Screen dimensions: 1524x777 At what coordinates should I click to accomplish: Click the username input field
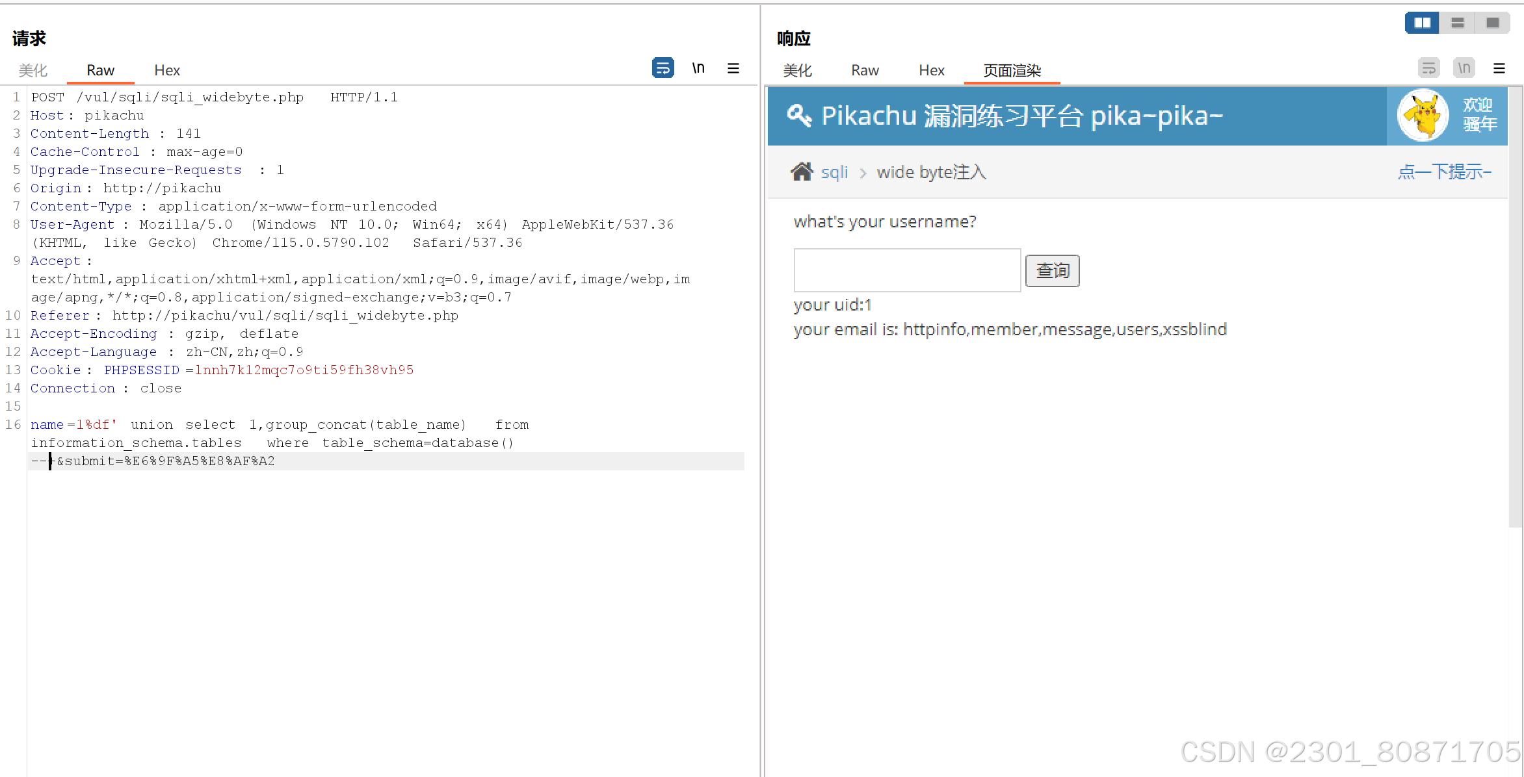(x=907, y=270)
